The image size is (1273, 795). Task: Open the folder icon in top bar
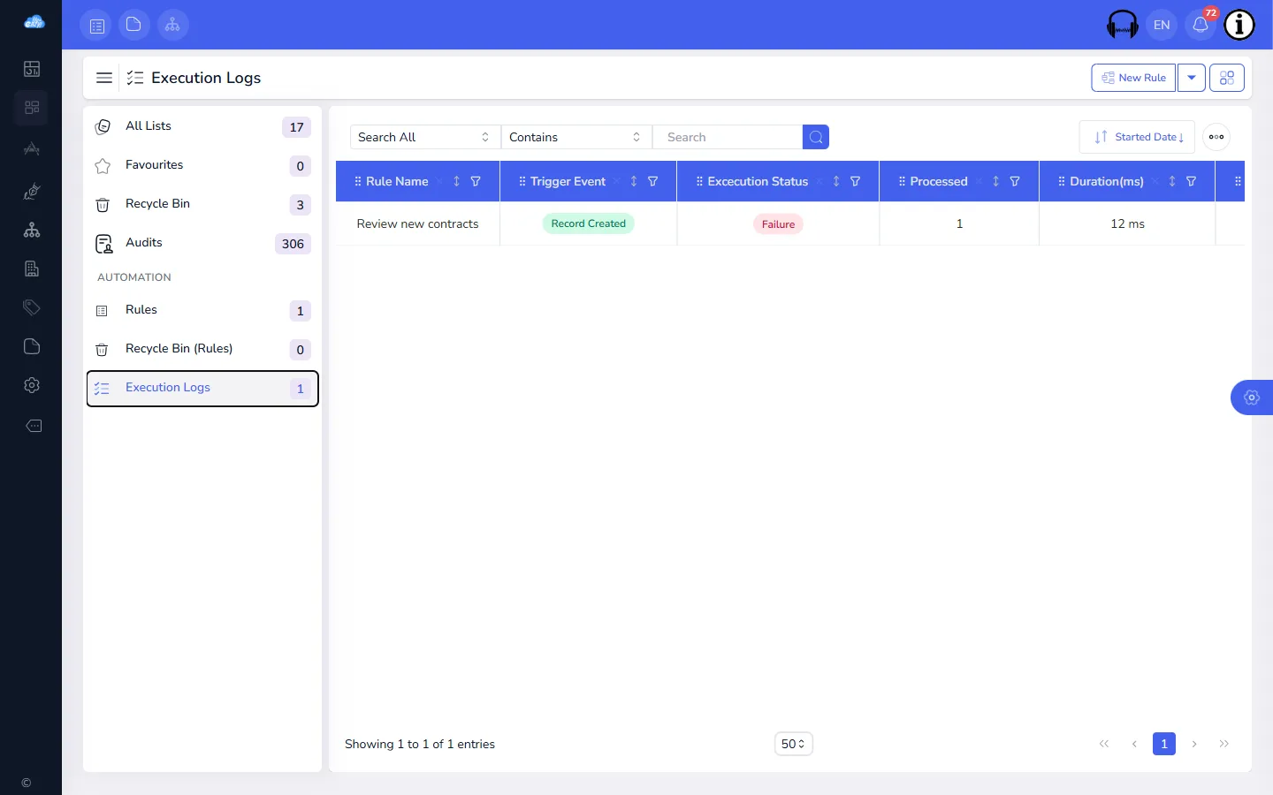(x=134, y=25)
